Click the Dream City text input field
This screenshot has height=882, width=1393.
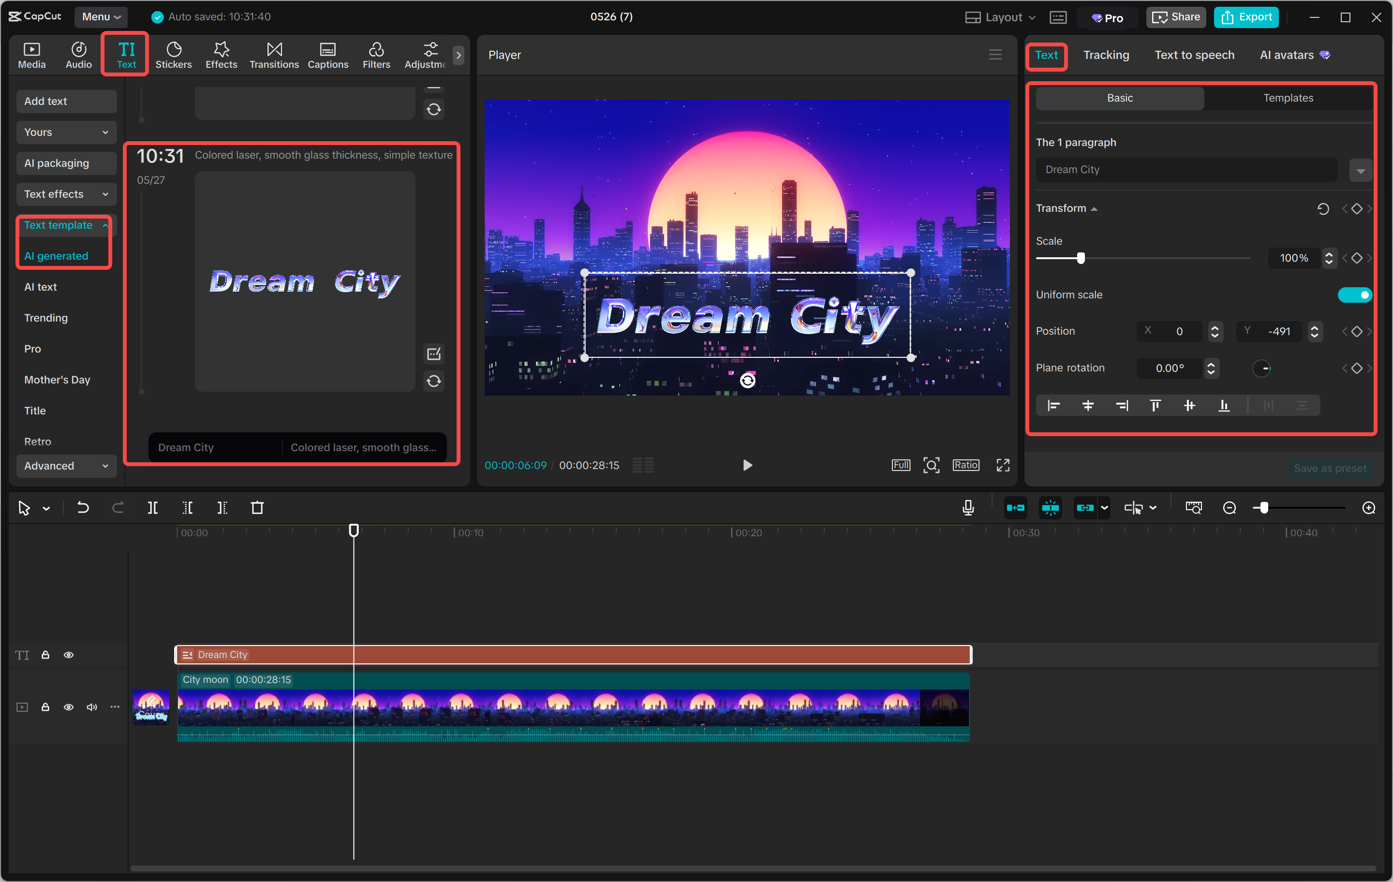point(1186,169)
